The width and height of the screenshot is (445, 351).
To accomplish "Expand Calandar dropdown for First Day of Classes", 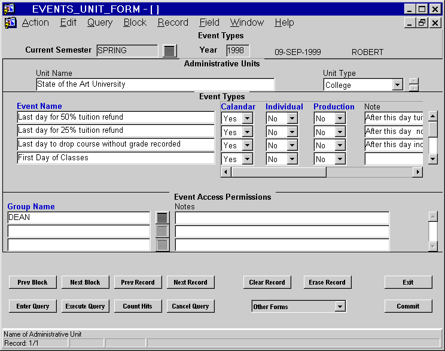I will tap(247, 159).
